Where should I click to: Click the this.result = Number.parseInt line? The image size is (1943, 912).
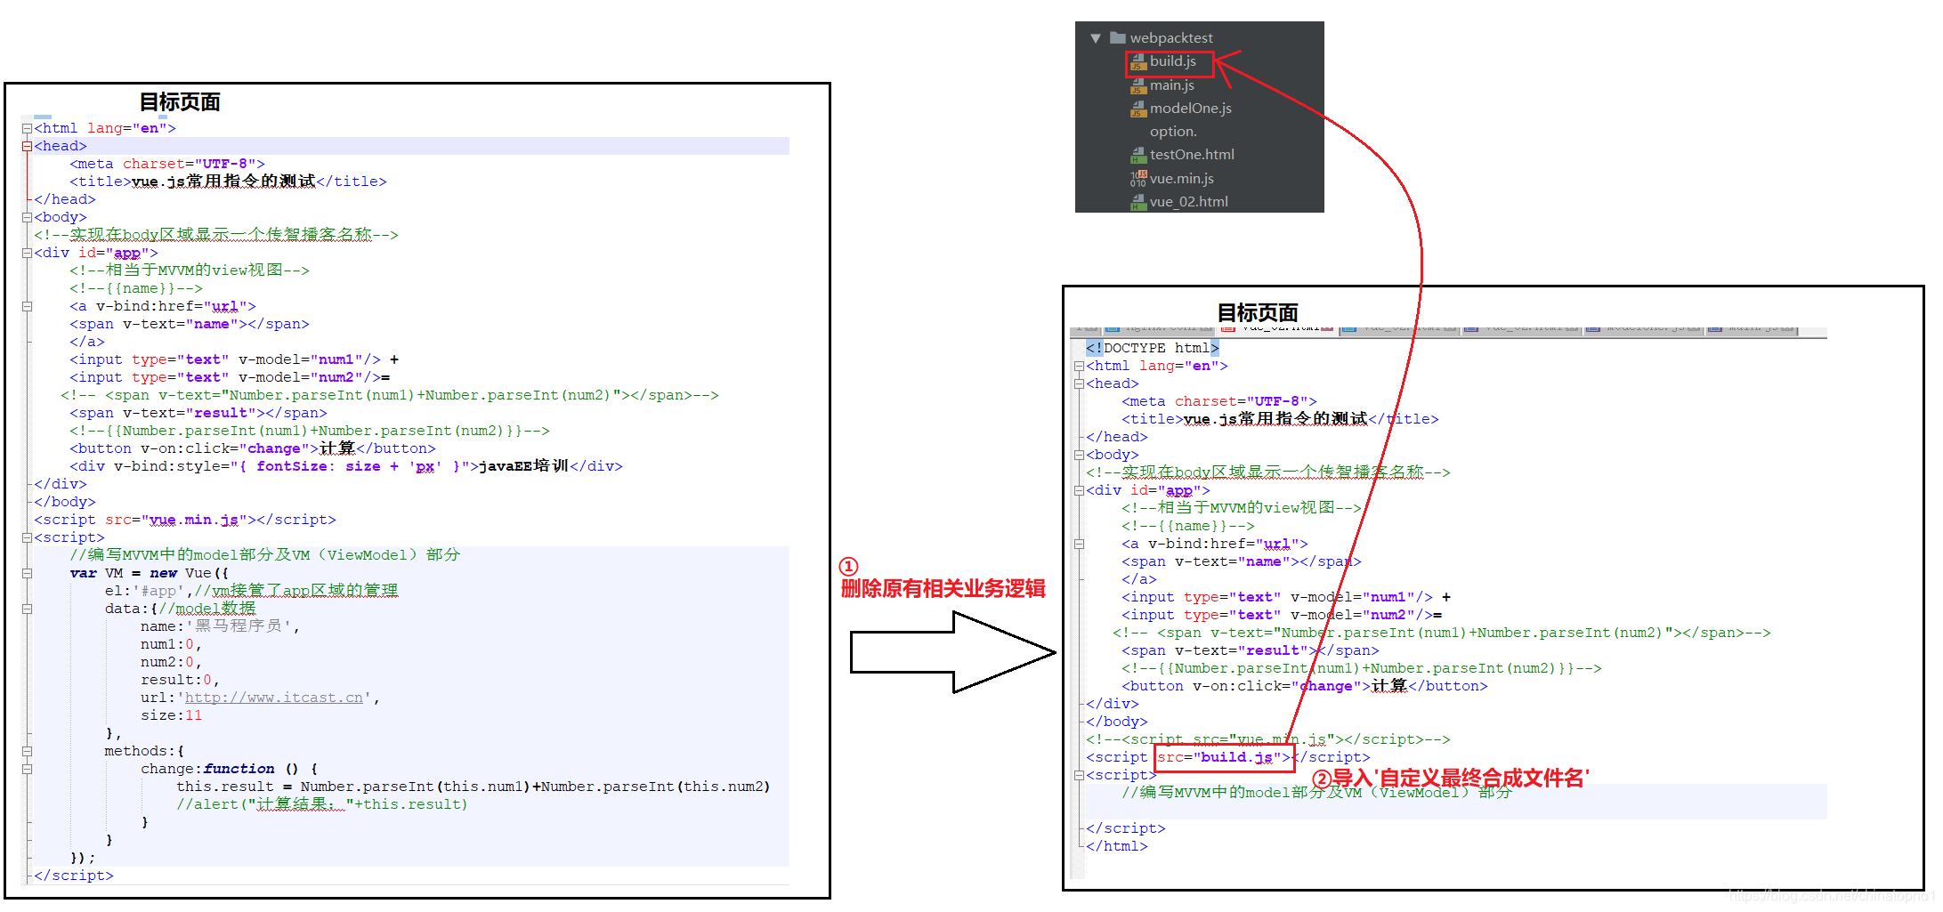(473, 787)
